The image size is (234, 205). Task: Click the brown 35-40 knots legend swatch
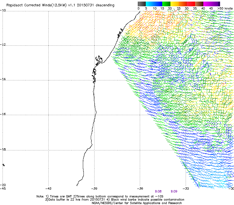pos(199,4)
